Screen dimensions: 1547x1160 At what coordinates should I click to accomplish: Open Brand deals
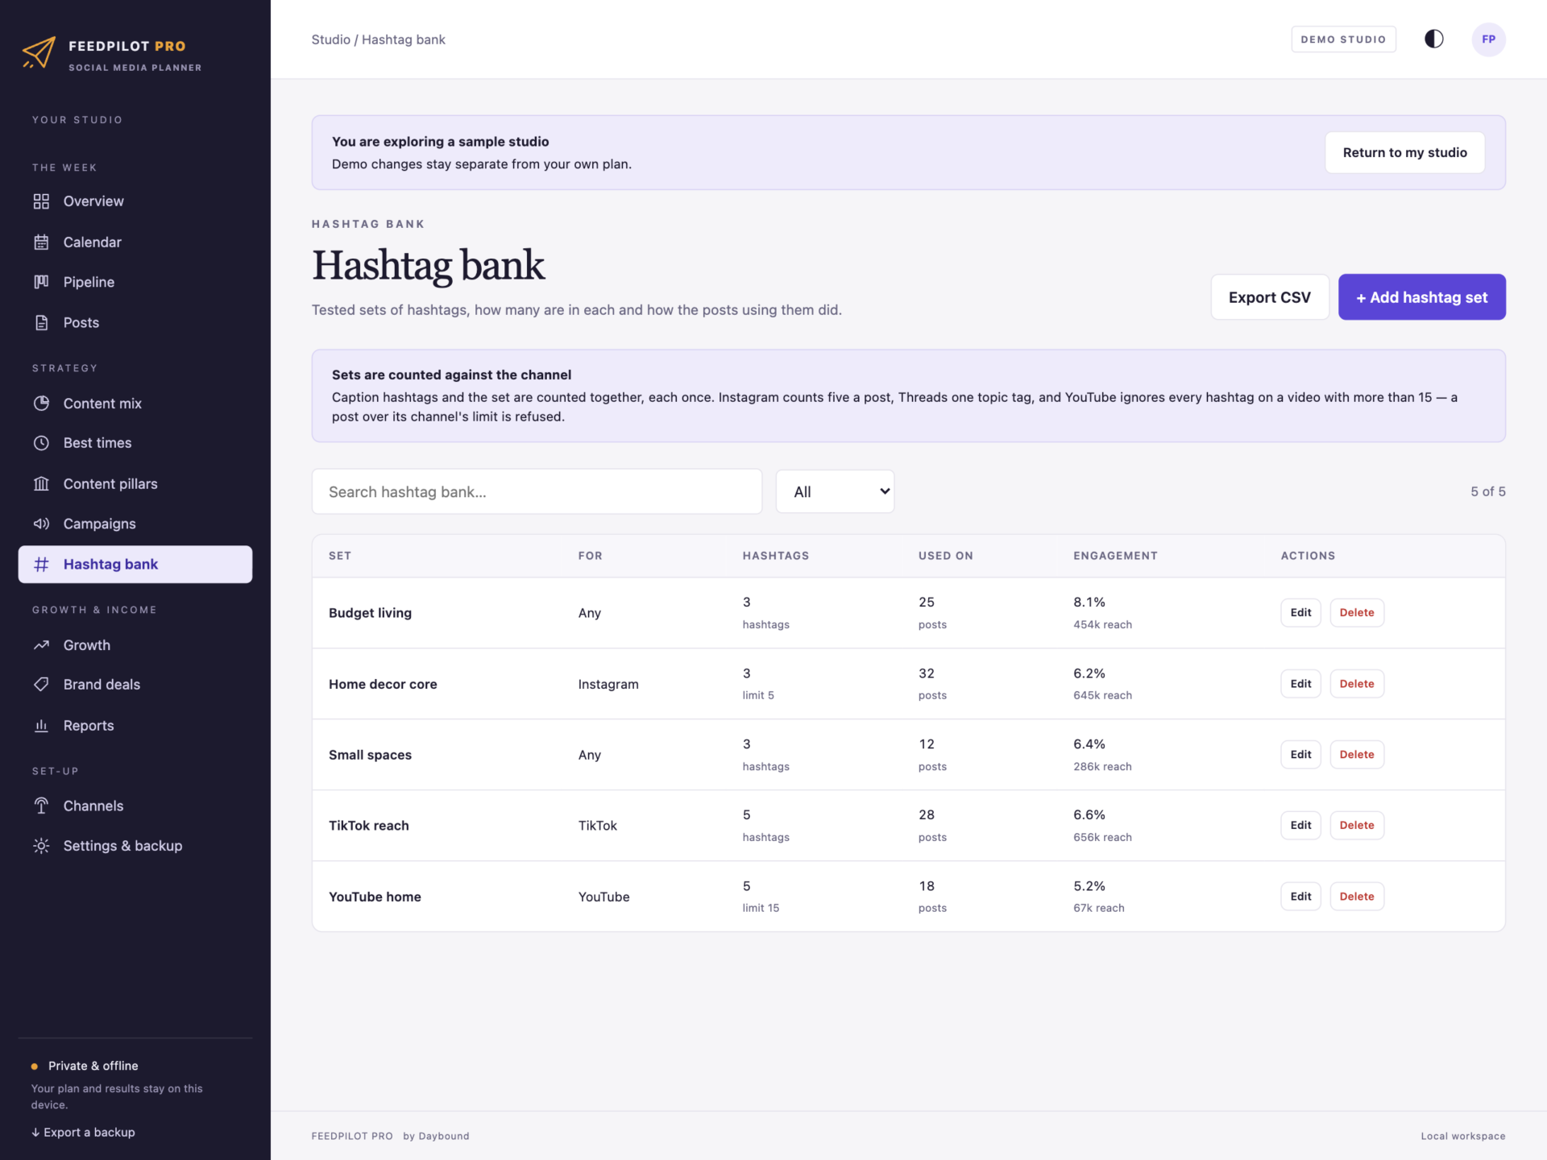pyautogui.click(x=135, y=685)
